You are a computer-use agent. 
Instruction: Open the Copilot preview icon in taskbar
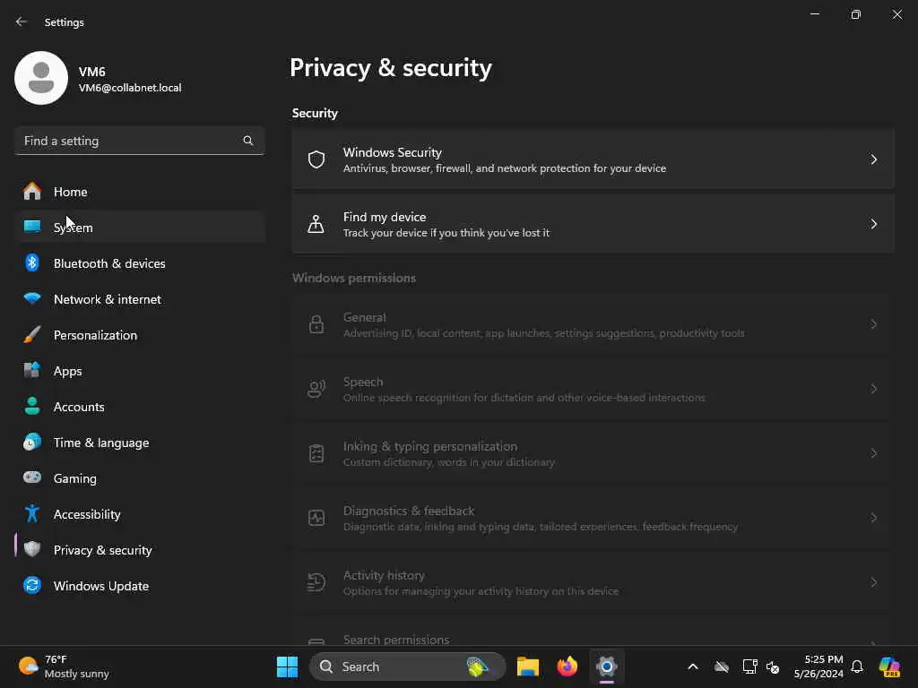coord(889,666)
